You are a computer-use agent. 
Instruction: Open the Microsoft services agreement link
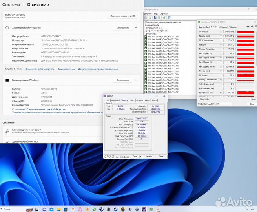(39, 109)
